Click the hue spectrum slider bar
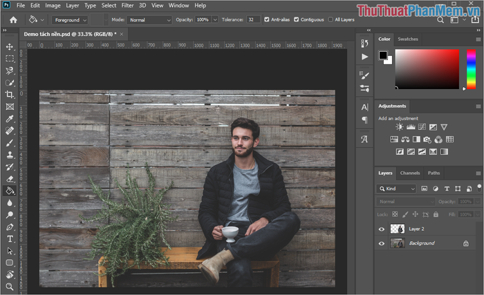Viewport: 484px width, 295px height. (471, 69)
